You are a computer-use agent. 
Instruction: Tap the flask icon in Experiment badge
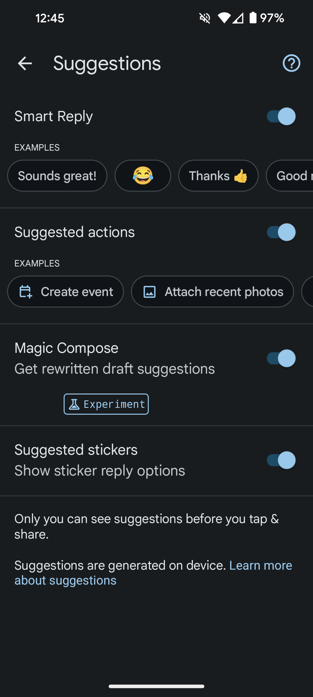pyautogui.click(x=74, y=404)
